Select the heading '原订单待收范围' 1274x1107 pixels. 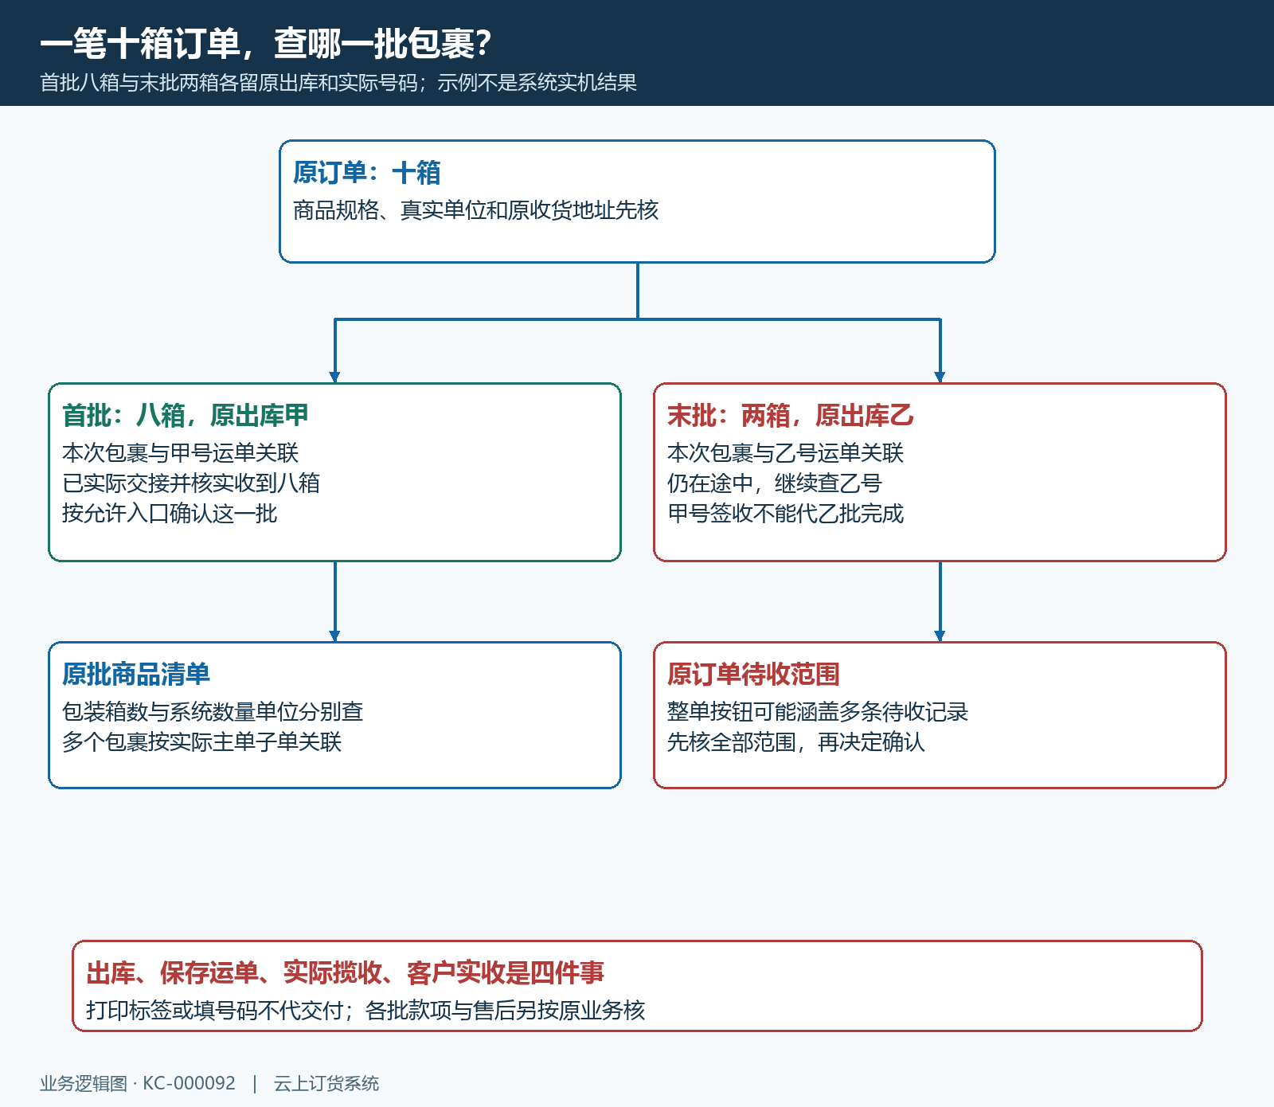[753, 675]
